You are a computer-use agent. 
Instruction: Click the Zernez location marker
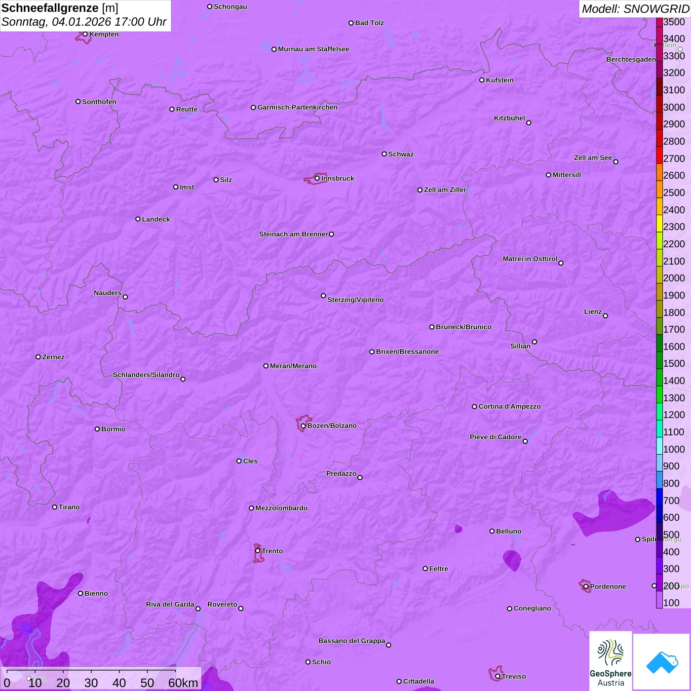point(38,357)
